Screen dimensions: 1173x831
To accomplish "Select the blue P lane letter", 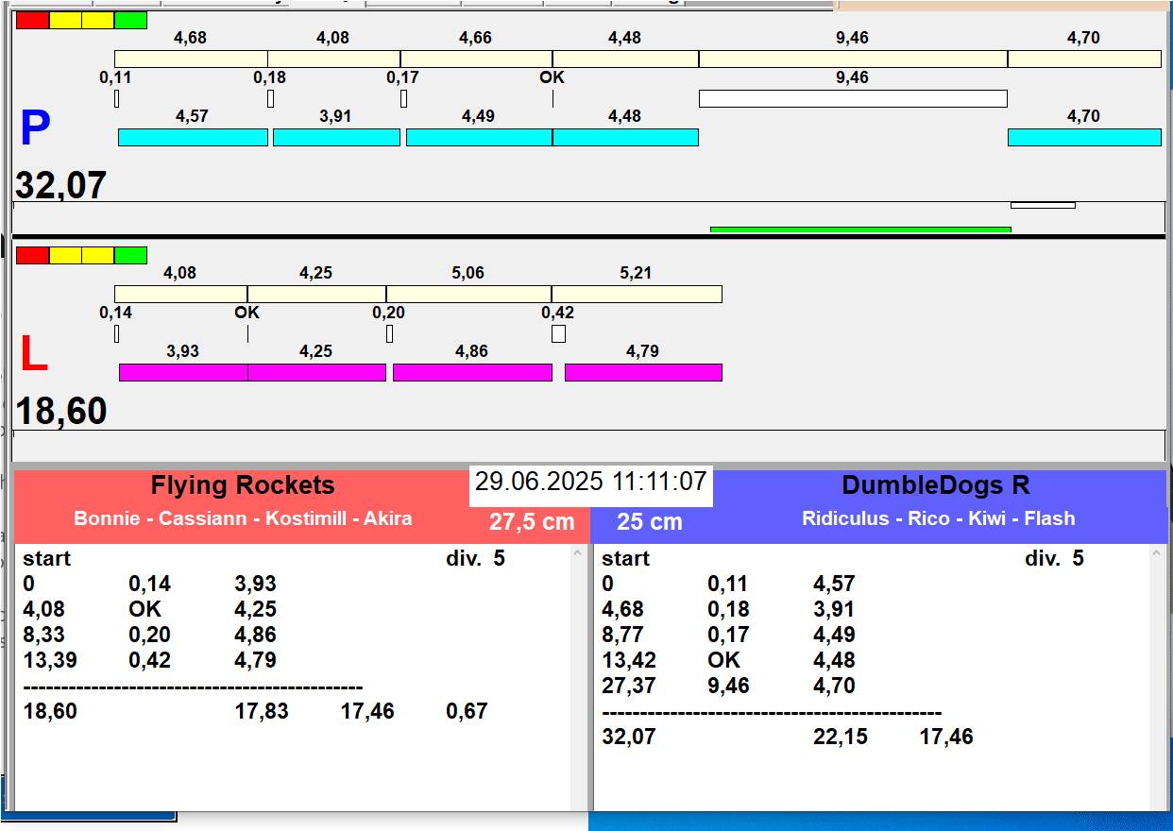I will pos(35,129).
